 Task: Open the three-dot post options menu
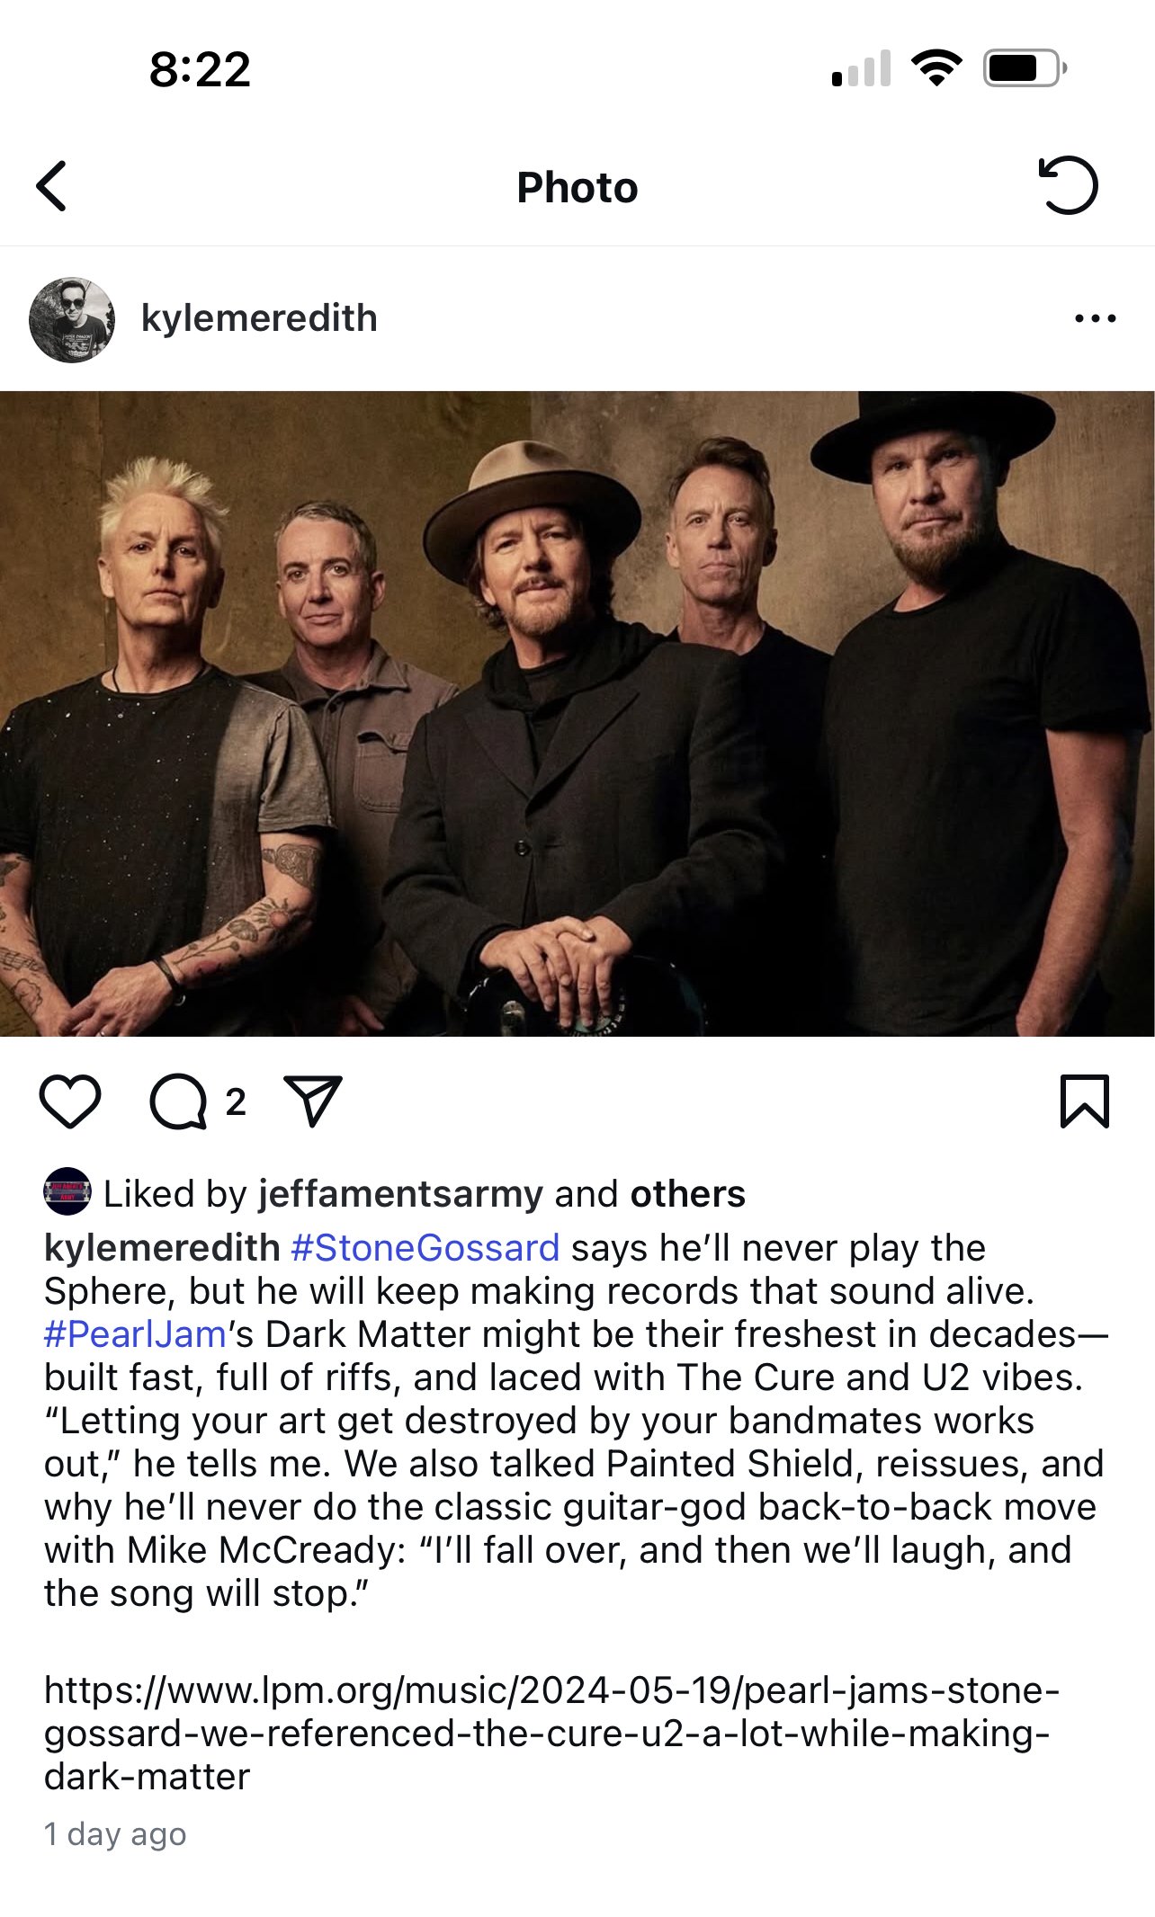[1095, 318]
